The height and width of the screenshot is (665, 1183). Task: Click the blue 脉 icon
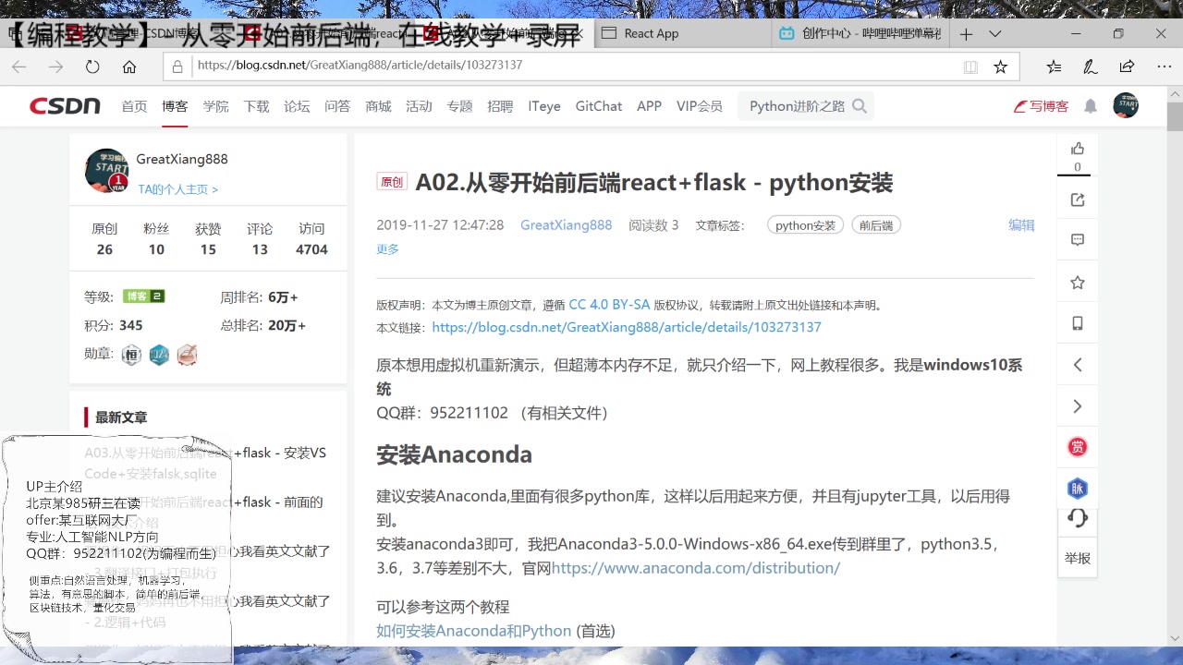(1078, 489)
